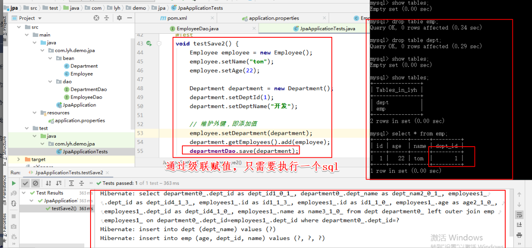Open Employee class in project tree
Screen dimensions: 532x248
(x=78, y=74)
